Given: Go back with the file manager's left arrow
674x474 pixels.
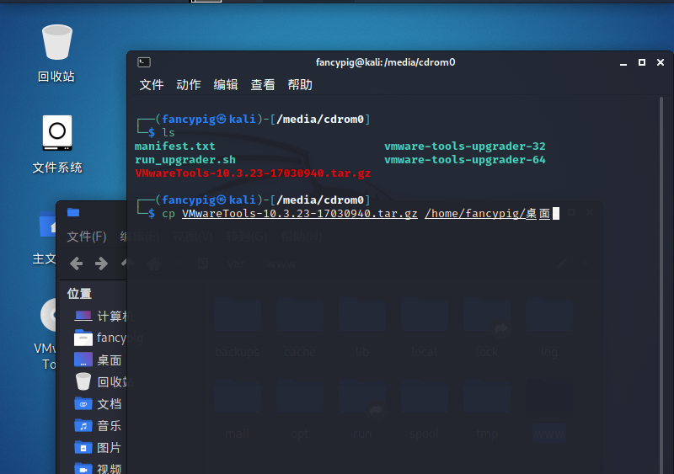Looking at the screenshot, I should [77, 264].
